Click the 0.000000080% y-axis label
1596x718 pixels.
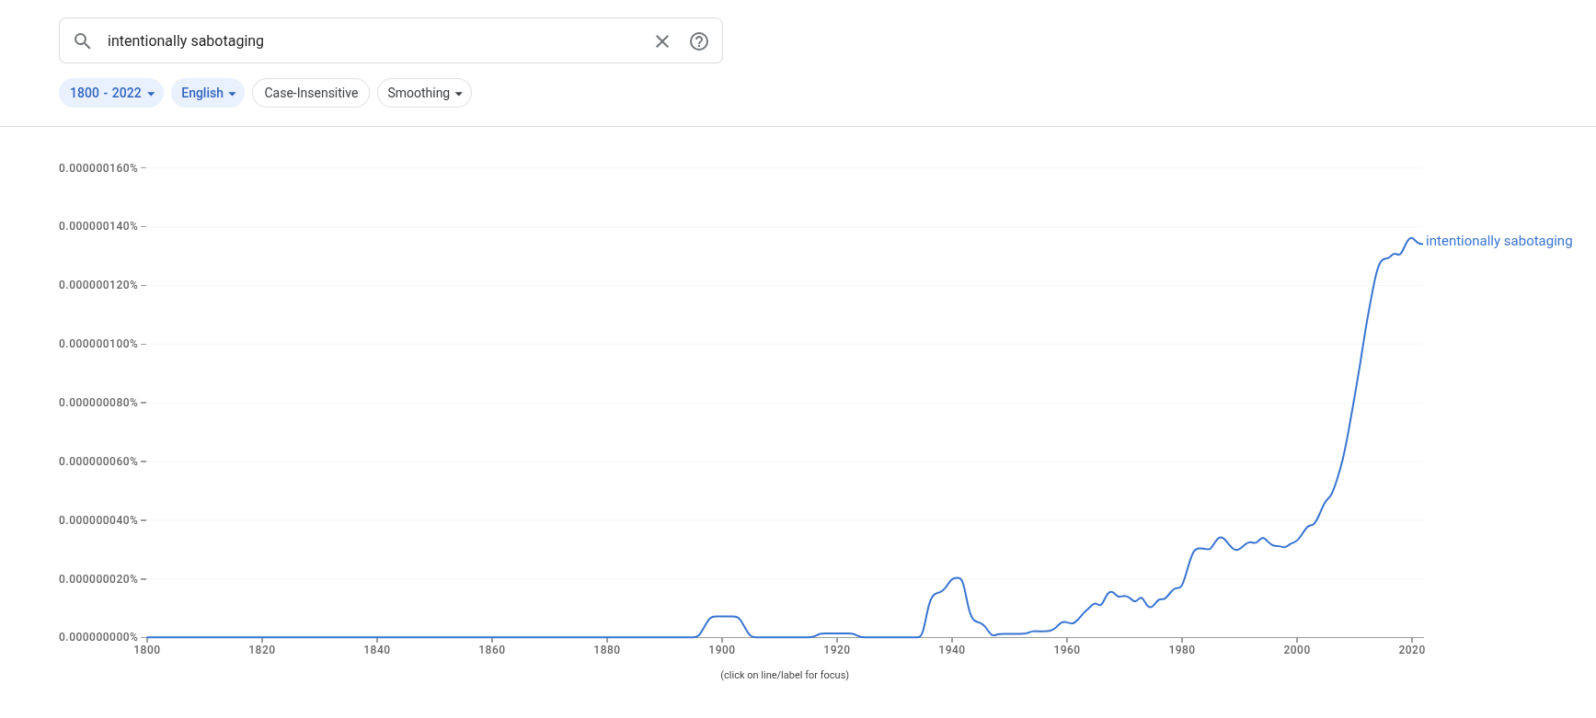tap(98, 403)
